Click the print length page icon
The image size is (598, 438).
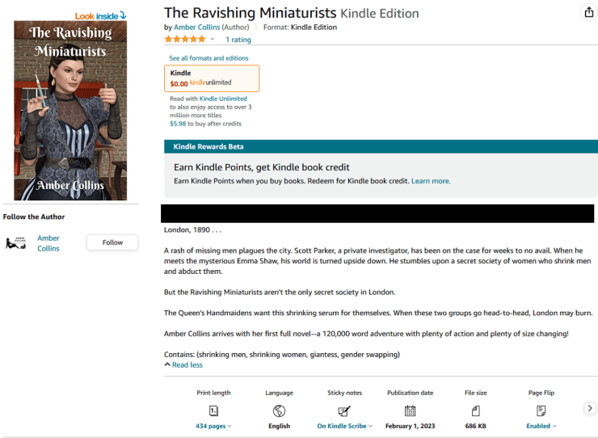213,411
